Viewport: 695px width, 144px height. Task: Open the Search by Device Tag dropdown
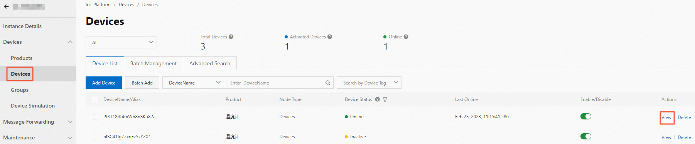[x=369, y=83]
